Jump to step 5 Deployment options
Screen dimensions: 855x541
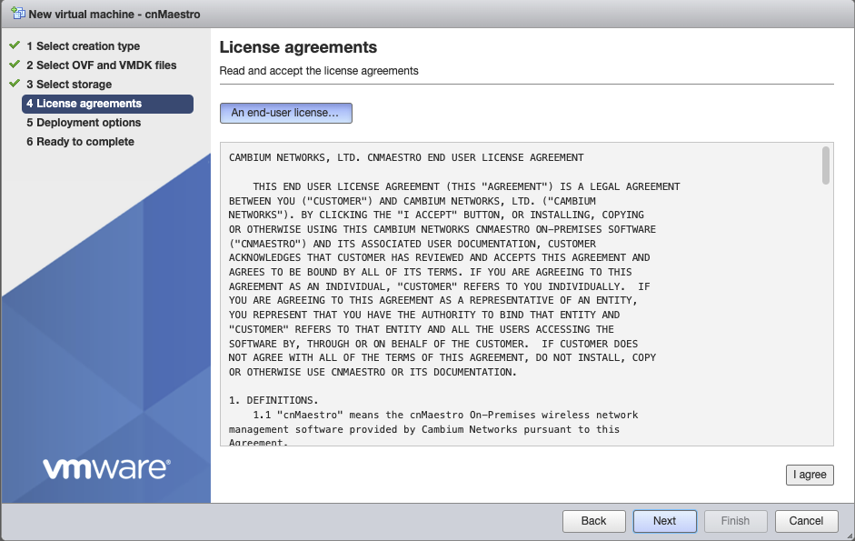tap(84, 123)
